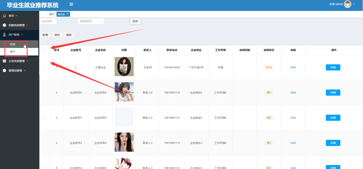Image resolution: width=363 pixels, height=169 pixels.
Task: Click the 广州大道2号 address cell
Action: (x=196, y=67)
